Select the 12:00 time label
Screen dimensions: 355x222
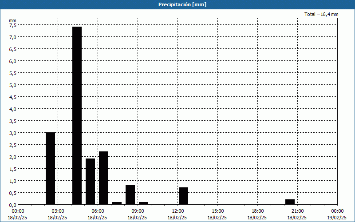(178, 211)
